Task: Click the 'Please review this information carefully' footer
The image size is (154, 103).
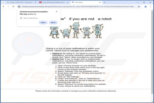Action: click(76, 91)
